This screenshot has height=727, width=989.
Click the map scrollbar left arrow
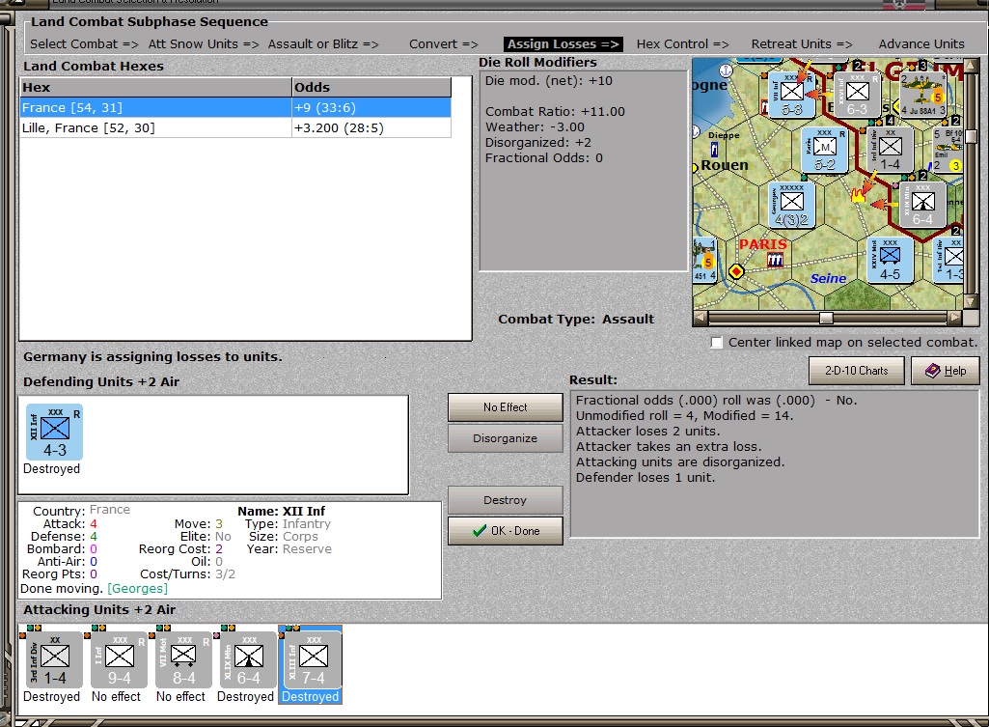coord(700,318)
